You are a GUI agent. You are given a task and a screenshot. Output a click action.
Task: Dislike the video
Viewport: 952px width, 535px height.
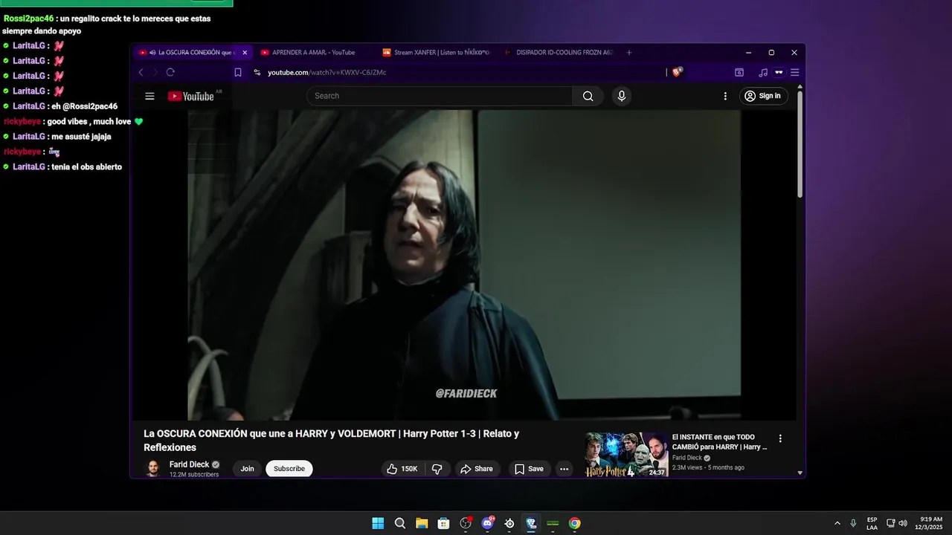(437, 469)
